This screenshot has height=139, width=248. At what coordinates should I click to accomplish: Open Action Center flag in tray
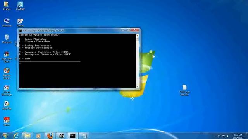(x=219, y=136)
